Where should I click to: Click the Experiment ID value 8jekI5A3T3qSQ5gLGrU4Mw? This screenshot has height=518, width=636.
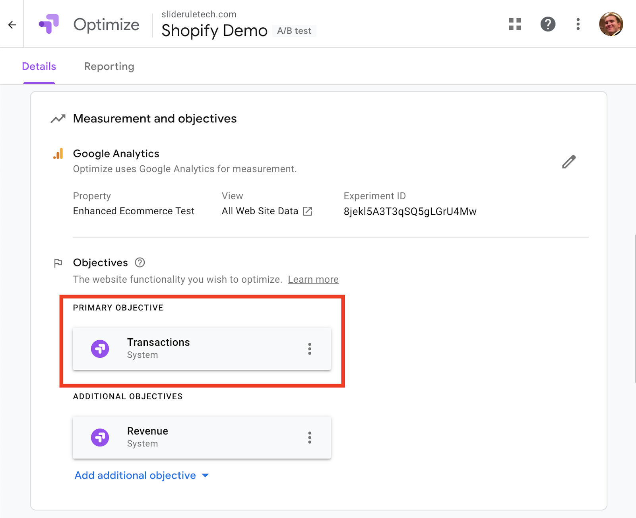point(410,211)
